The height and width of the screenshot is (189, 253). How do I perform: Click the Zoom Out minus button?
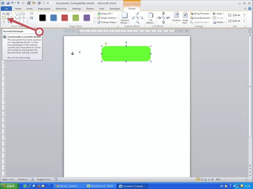tap(224, 179)
